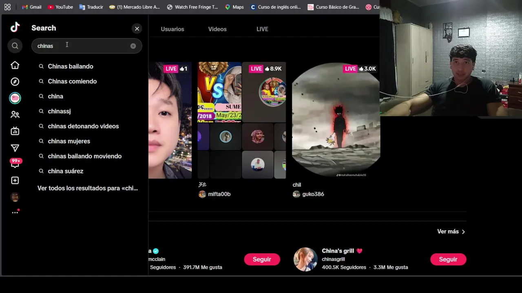
Task: Open mifta00b live stream thumbnail
Action: pyautogui.click(x=242, y=120)
